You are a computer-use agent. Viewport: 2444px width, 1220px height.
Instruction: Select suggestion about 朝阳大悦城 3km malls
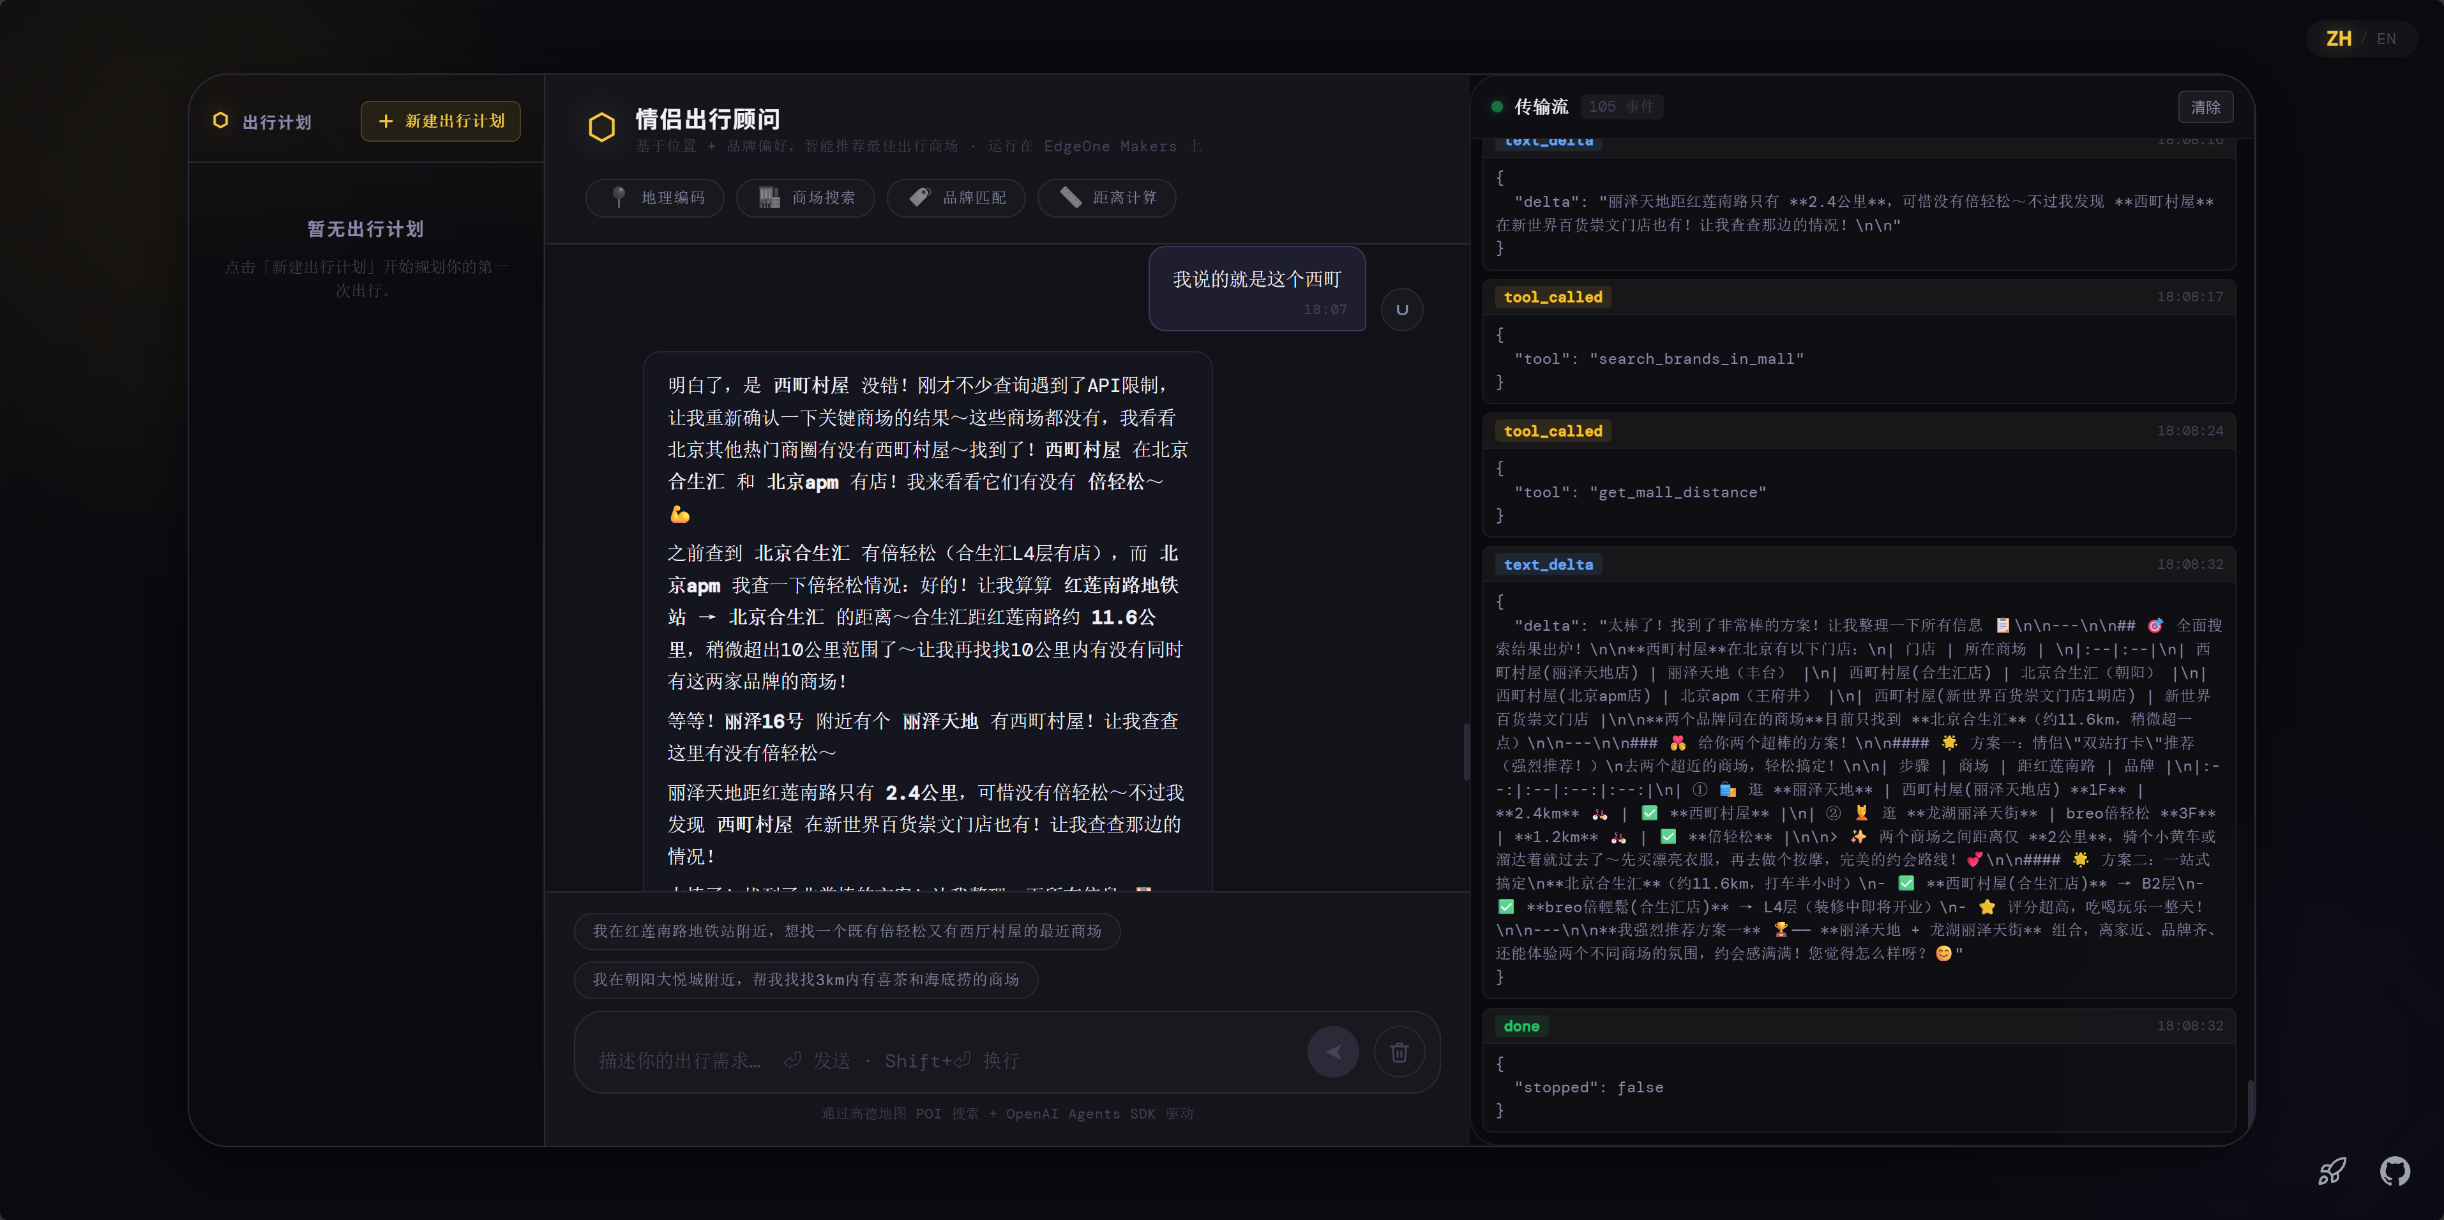(x=806, y=979)
